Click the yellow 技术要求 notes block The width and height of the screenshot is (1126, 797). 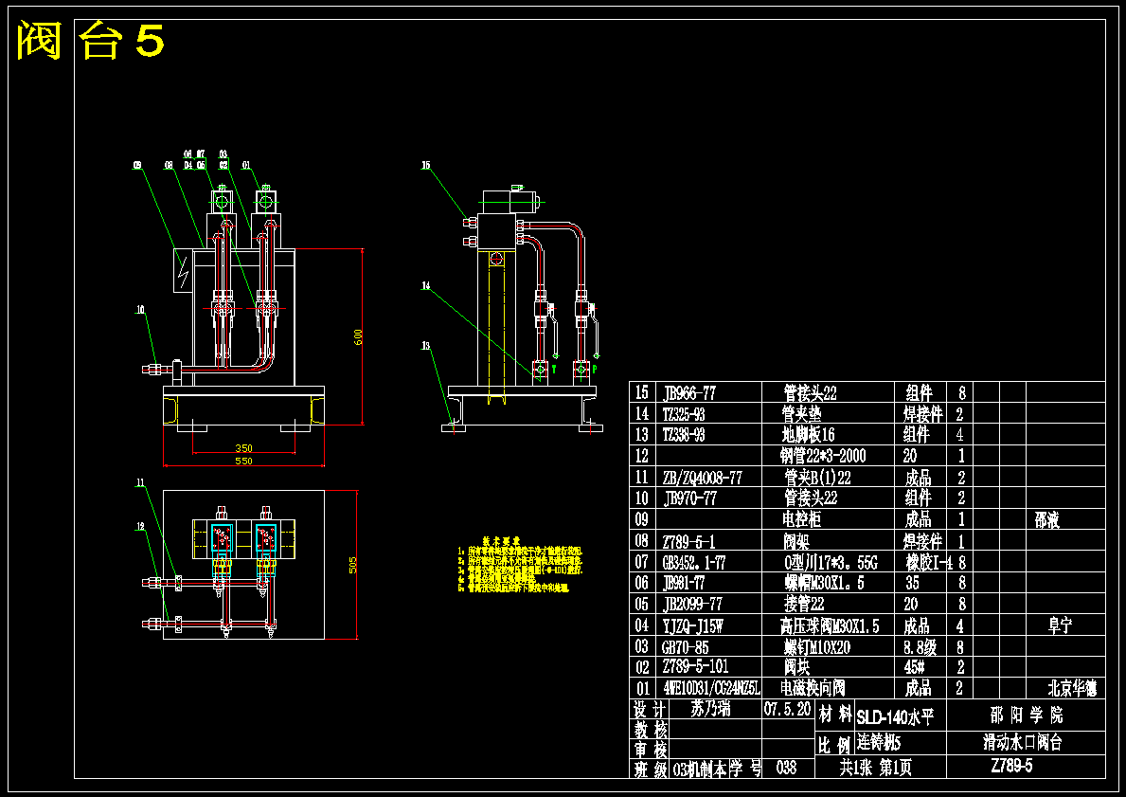point(520,564)
